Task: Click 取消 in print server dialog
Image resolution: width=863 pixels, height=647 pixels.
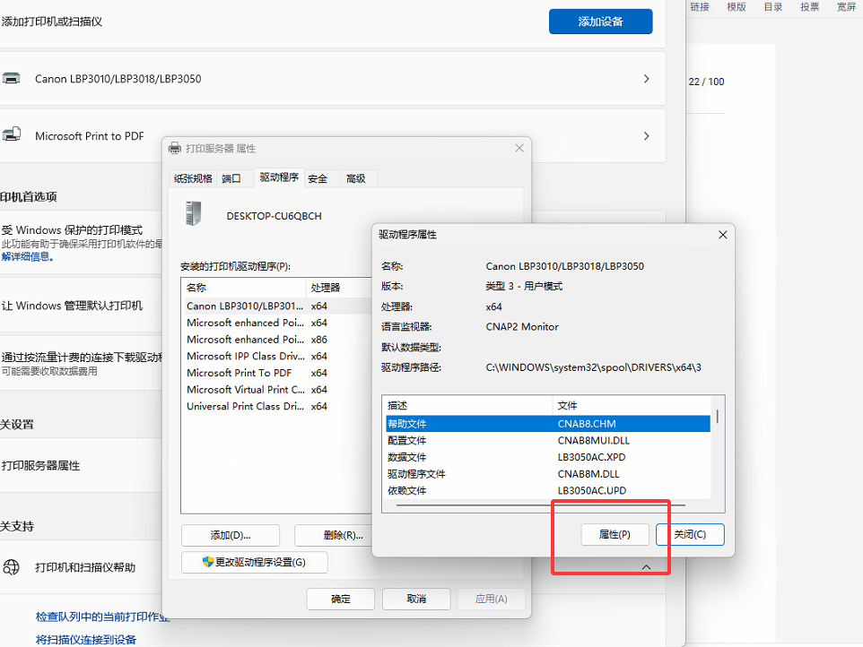Action: click(416, 599)
